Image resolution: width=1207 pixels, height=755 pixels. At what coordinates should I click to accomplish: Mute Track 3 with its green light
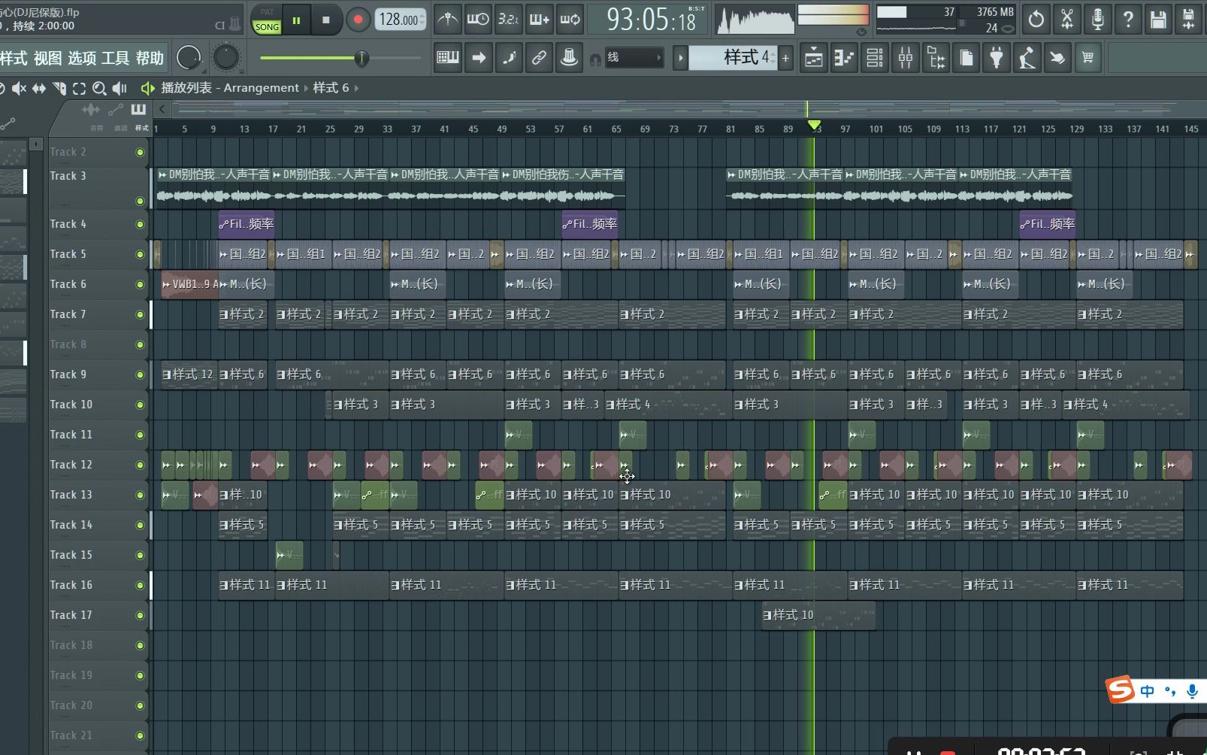click(140, 201)
